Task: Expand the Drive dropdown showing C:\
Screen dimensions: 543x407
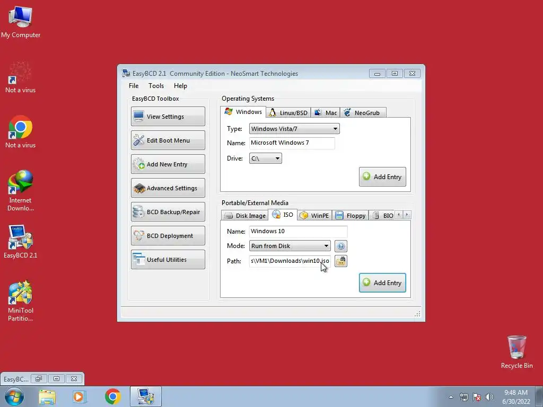Action: tap(266, 158)
